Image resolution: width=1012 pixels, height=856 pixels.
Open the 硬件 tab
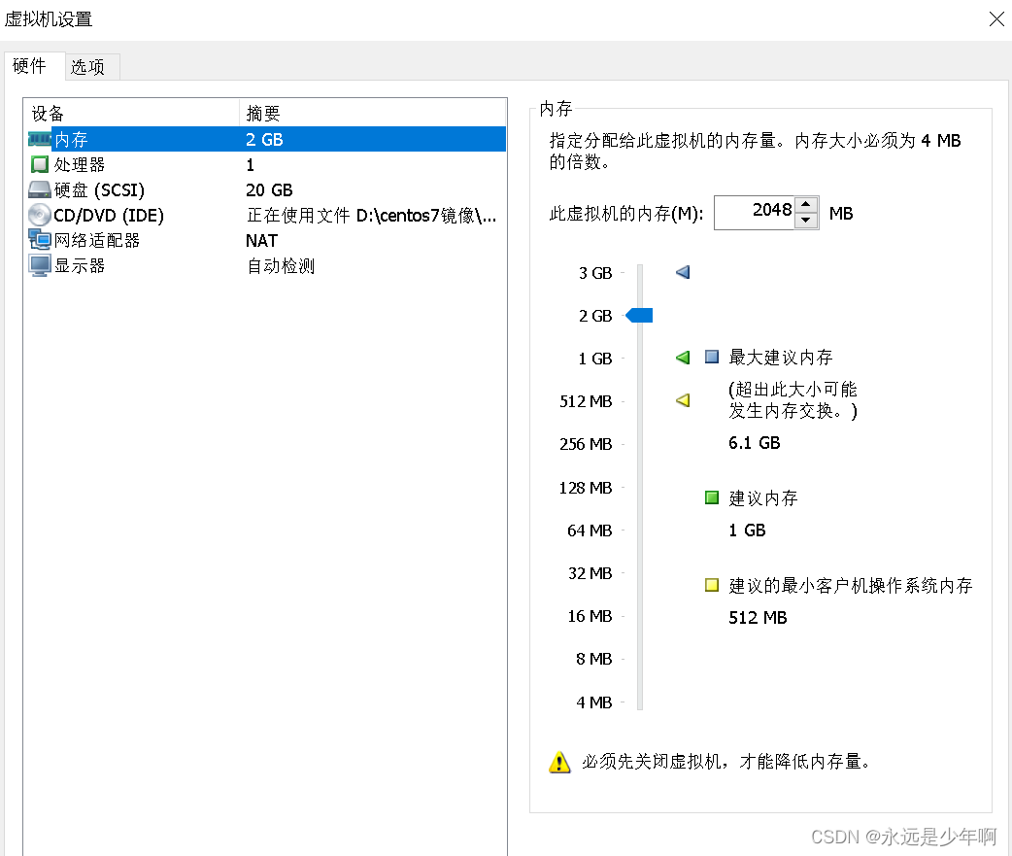(x=31, y=66)
